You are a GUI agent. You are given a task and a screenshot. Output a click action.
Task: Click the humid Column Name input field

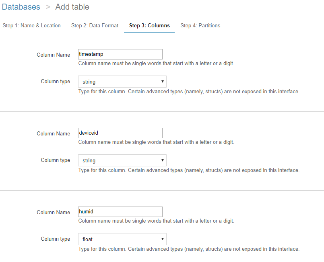[120, 211]
